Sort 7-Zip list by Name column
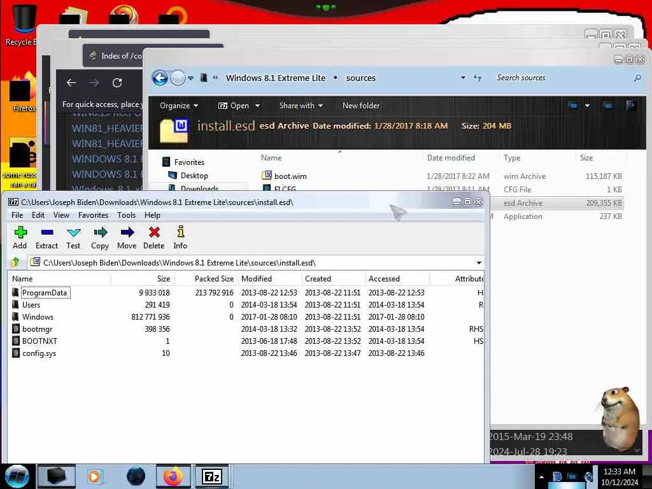This screenshot has height=489, width=652. tap(59, 279)
